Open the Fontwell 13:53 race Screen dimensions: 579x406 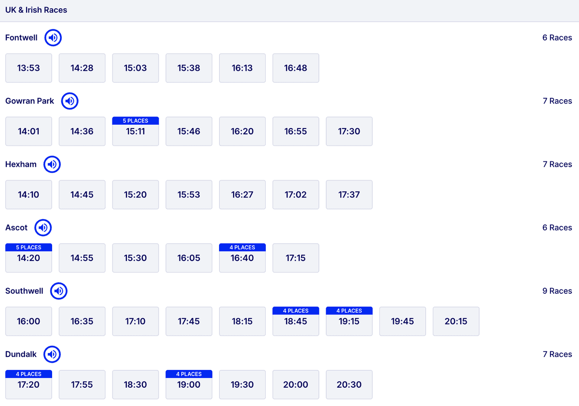[x=28, y=68]
